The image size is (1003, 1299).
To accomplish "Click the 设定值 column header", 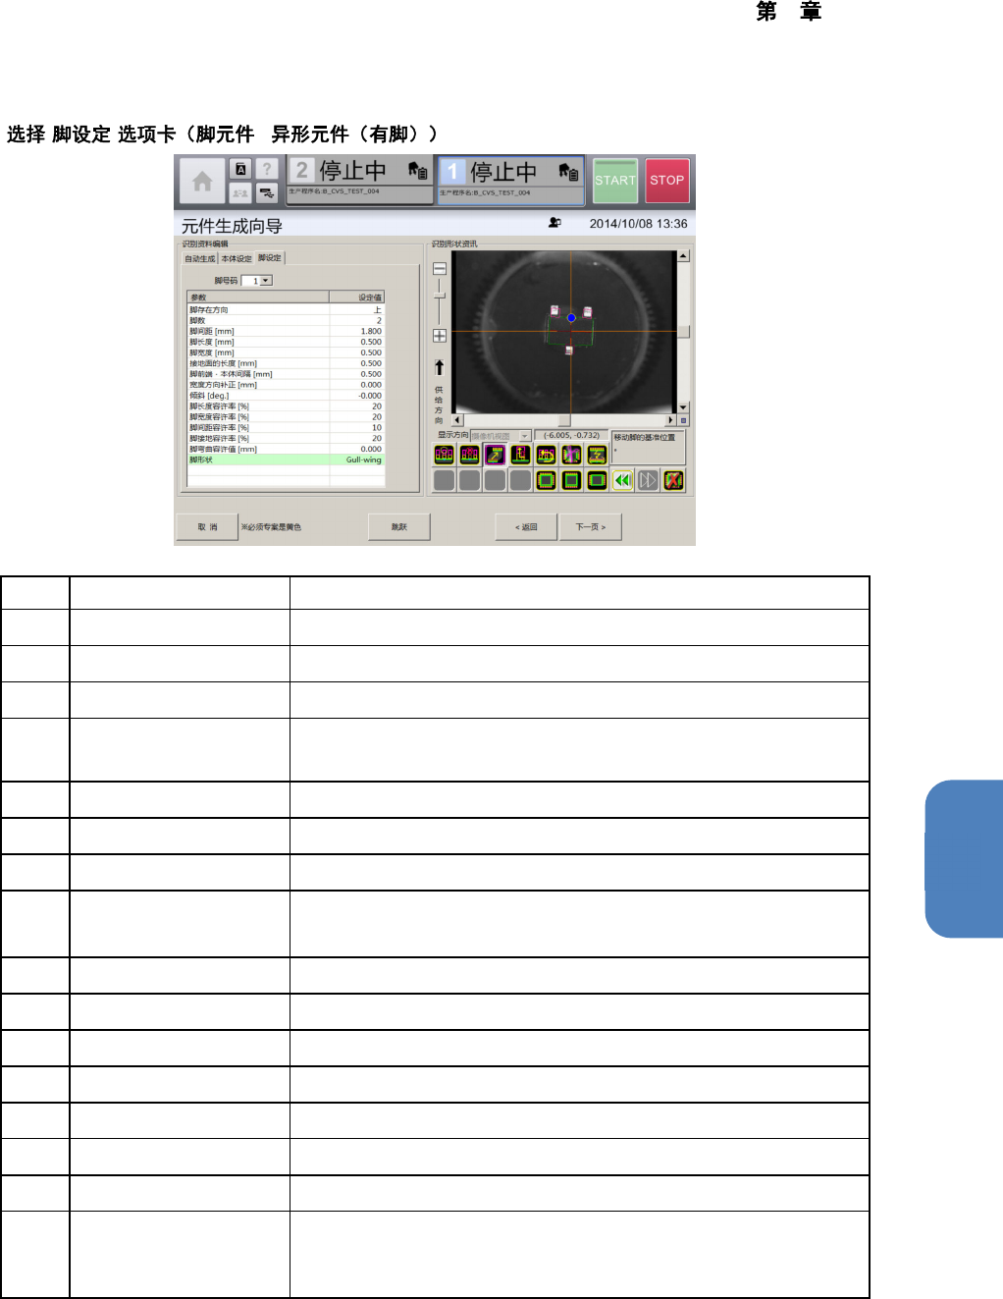I will click(x=357, y=297).
